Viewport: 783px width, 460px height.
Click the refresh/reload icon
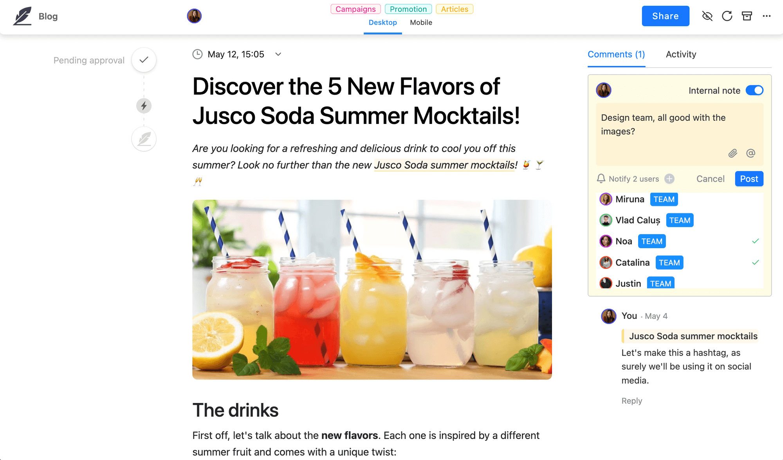point(727,16)
